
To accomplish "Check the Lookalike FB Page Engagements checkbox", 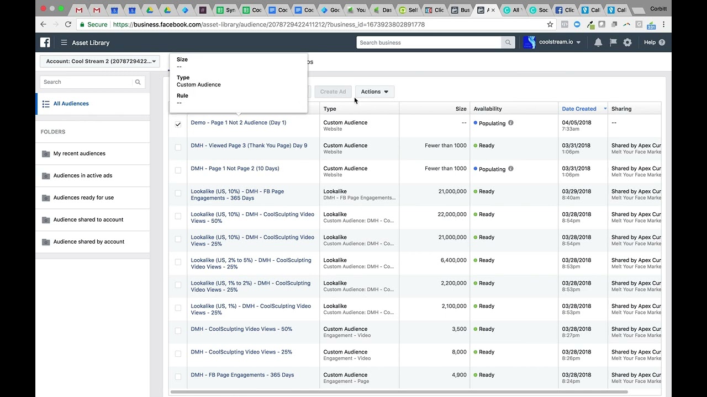I will 178,193.
